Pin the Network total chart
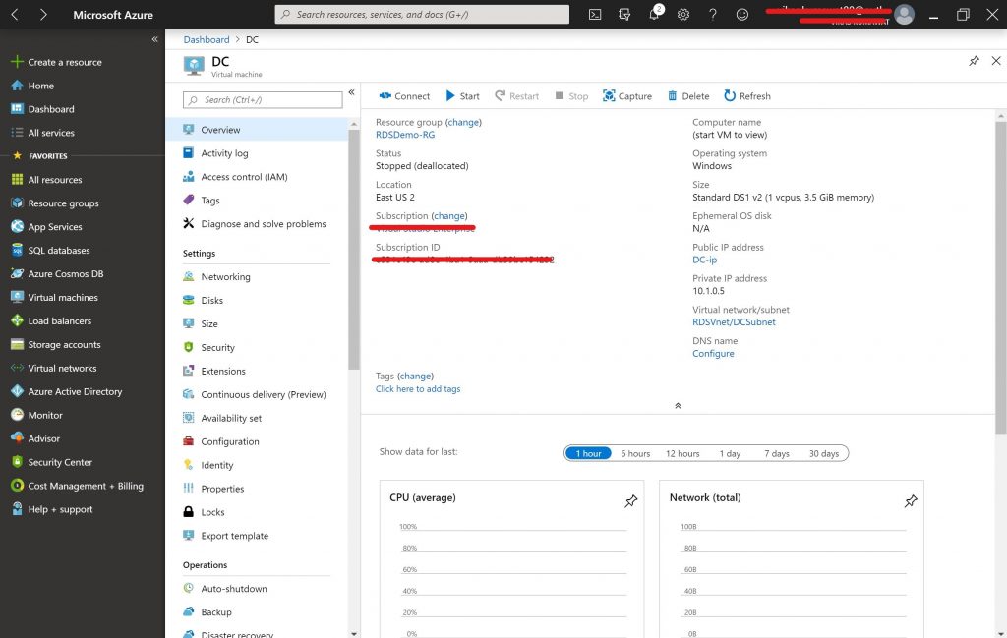Image resolution: width=1007 pixels, height=638 pixels. [910, 501]
